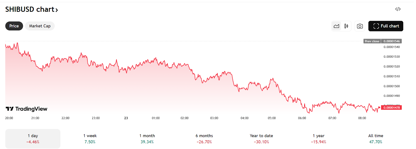
Task: Open the Full chart view
Action: click(x=386, y=26)
